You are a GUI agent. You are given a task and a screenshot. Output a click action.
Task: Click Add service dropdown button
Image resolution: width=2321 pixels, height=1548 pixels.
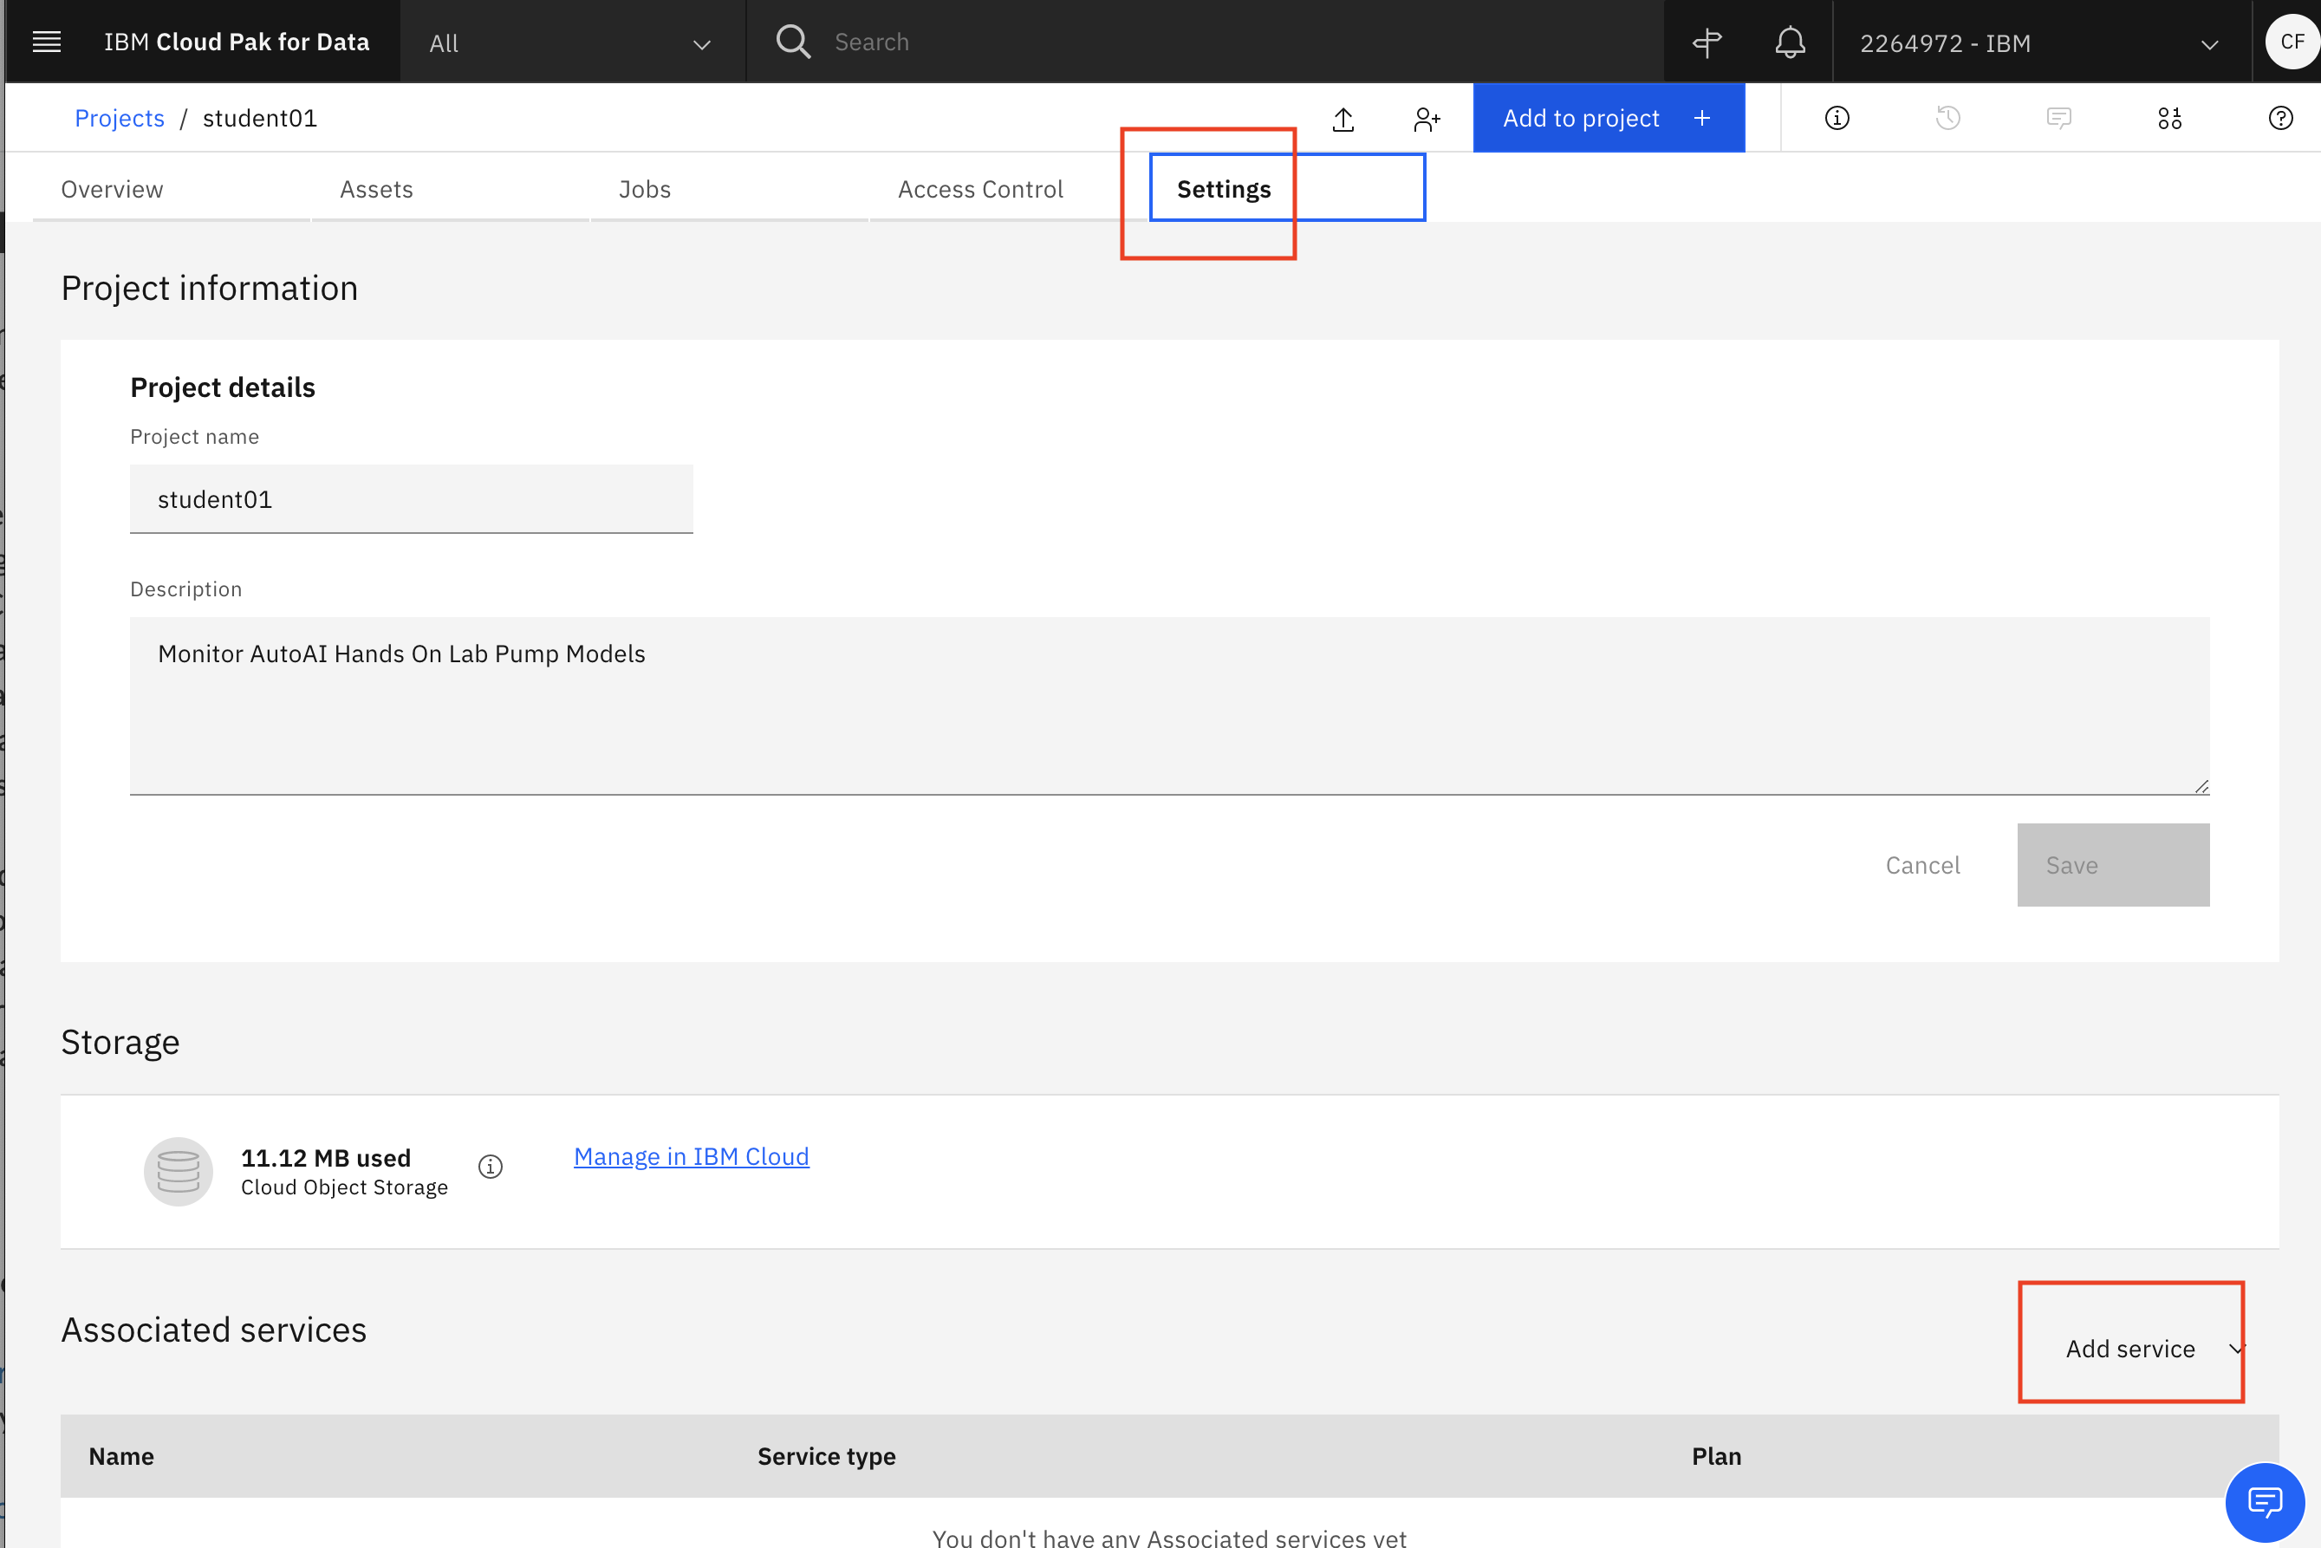click(2142, 1348)
